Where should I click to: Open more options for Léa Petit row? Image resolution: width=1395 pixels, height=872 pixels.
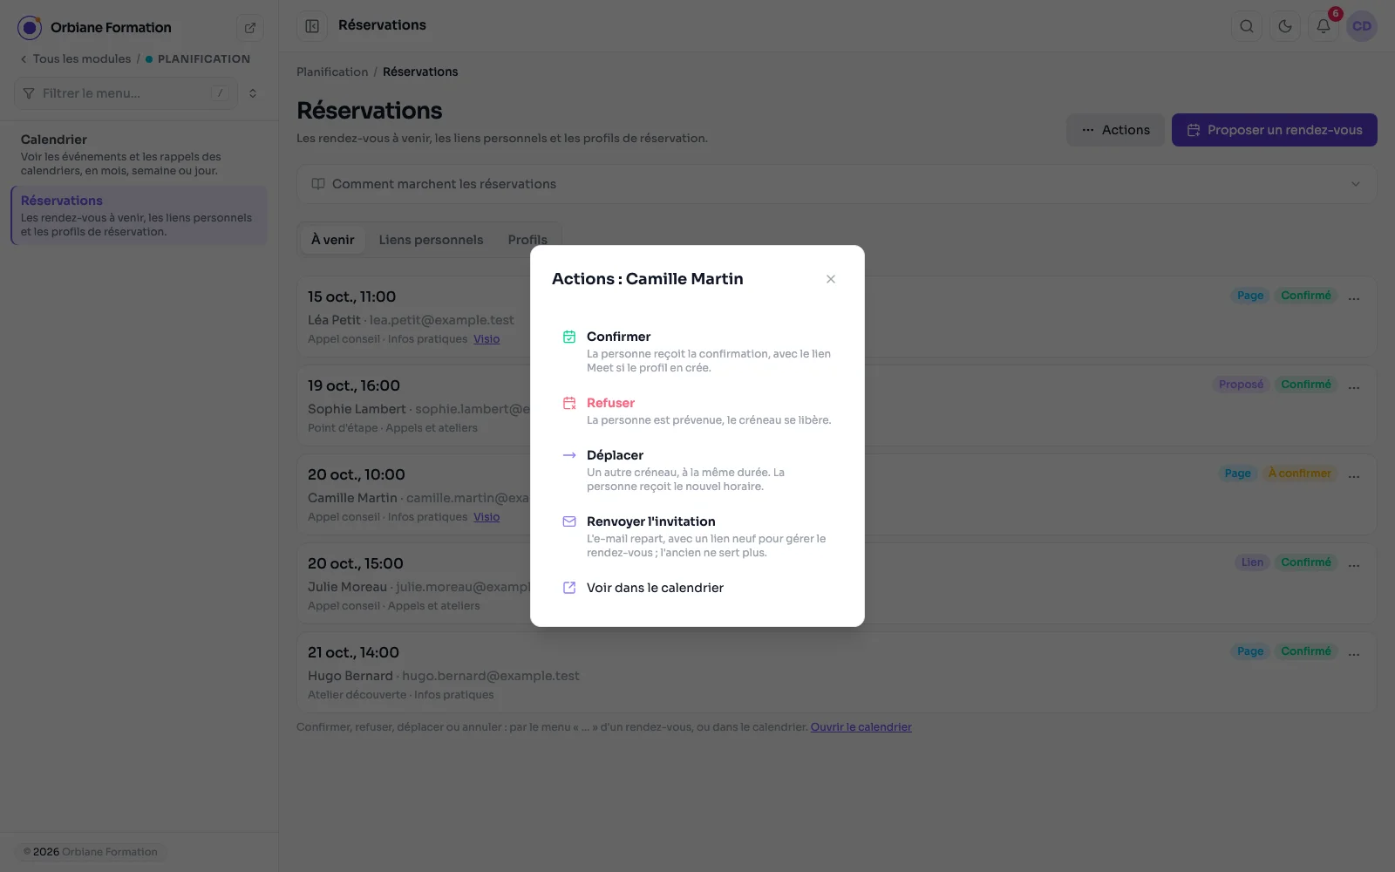1354,297
